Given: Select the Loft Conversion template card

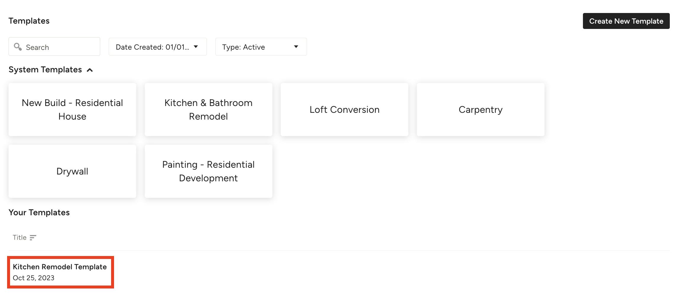Looking at the screenshot, I should pos(344,110).
